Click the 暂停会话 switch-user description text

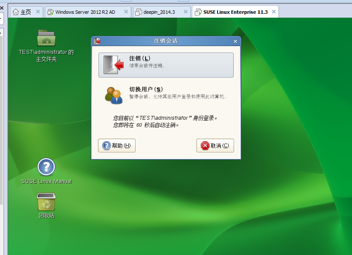point(178,96)
